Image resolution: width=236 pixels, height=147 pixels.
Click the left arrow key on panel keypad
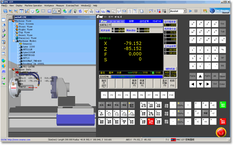[x=193, y=84]
